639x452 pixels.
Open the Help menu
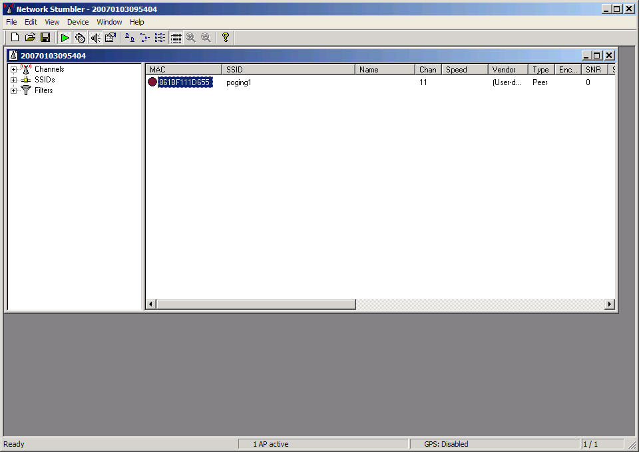pyautogui.click(x=137, y=22)
